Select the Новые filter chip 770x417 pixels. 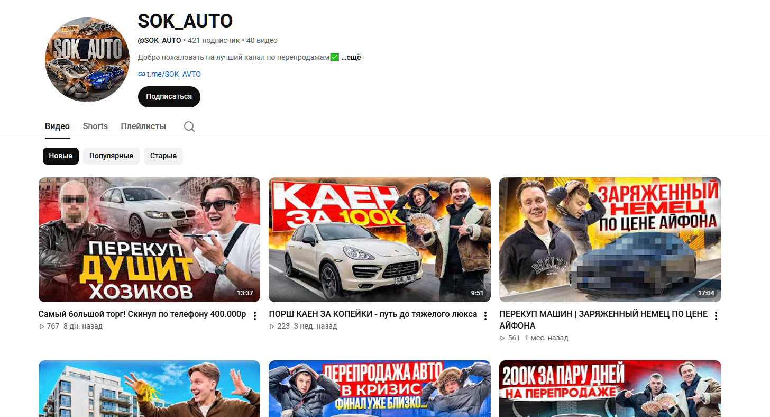click(x=61, y=156)
